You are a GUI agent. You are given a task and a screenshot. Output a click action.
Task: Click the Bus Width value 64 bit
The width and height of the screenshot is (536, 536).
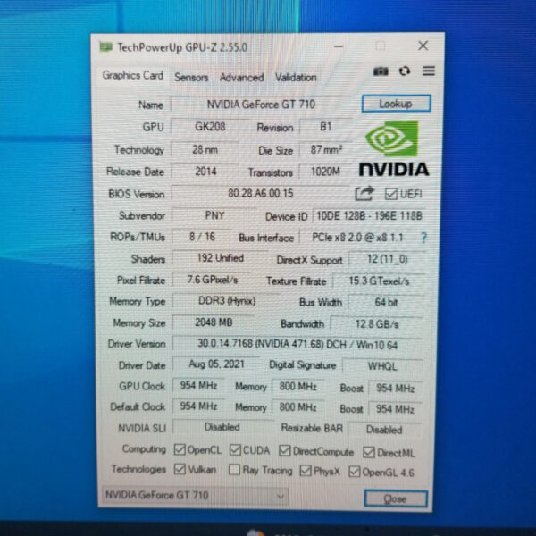386,302
